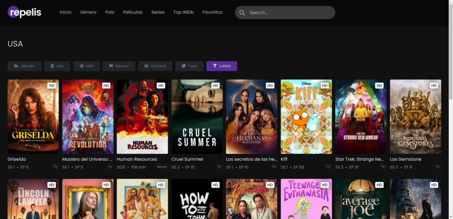Open Favoritos page

(212, 12)
